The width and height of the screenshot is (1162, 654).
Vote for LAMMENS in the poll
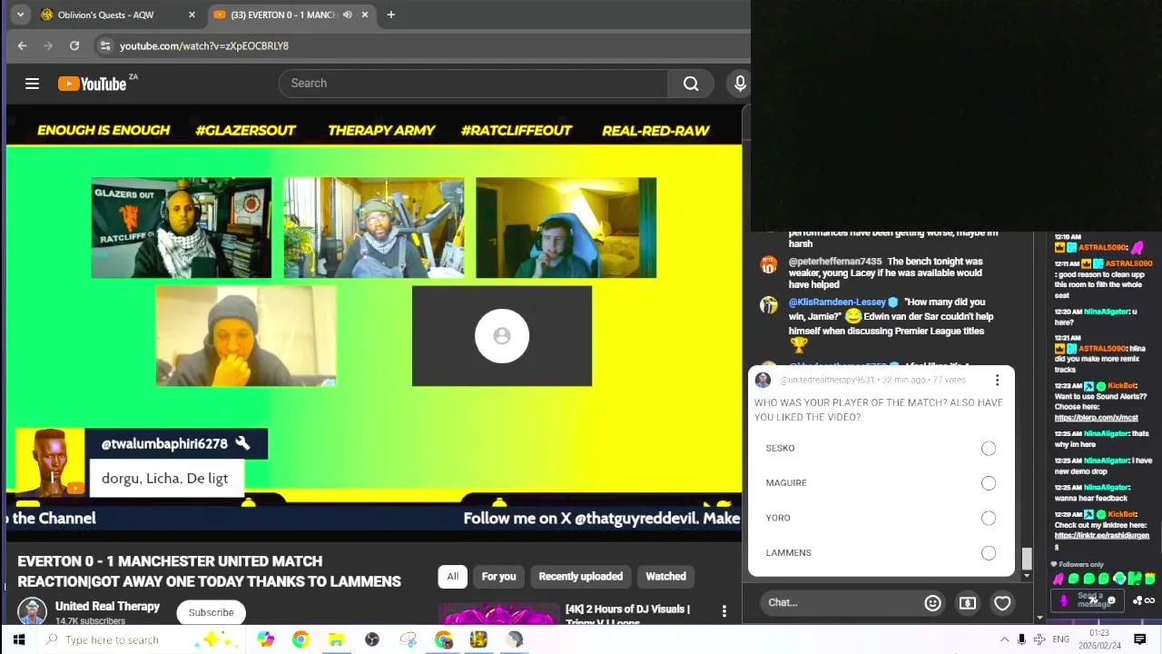pos(988,552)
